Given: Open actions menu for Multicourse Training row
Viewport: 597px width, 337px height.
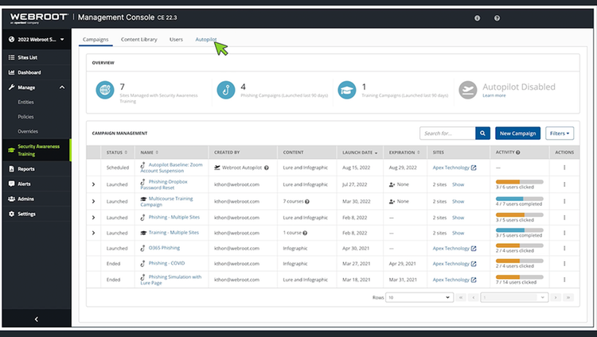Looking at the screenshot, I should point(564,201).
